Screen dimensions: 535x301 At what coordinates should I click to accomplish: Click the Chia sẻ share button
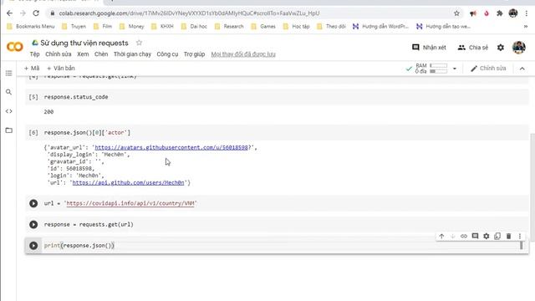pyautogui.click(x=473, y=48)
